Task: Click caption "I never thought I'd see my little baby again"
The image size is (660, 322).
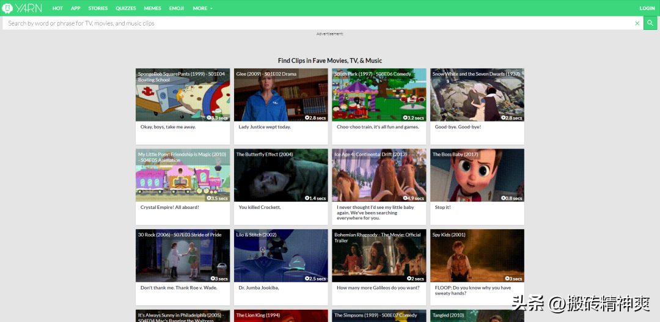Action: tap(375, 210)
